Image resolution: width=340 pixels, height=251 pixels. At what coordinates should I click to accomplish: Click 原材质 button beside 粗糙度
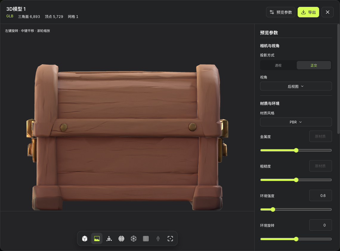[x=321, y=166]
